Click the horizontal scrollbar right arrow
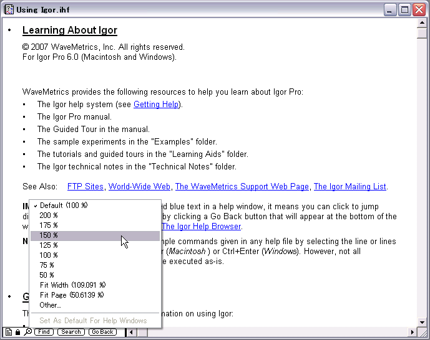 [x=412, y=333]
